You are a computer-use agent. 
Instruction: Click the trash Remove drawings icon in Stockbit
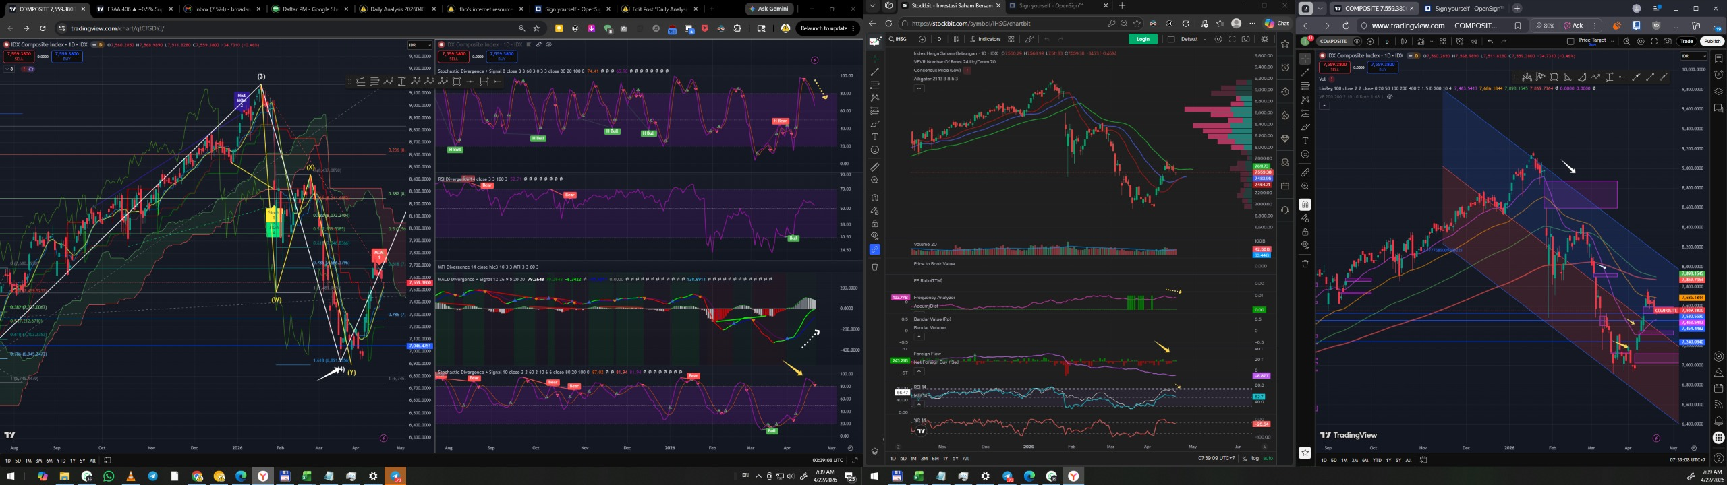click(x=875, y=267)
